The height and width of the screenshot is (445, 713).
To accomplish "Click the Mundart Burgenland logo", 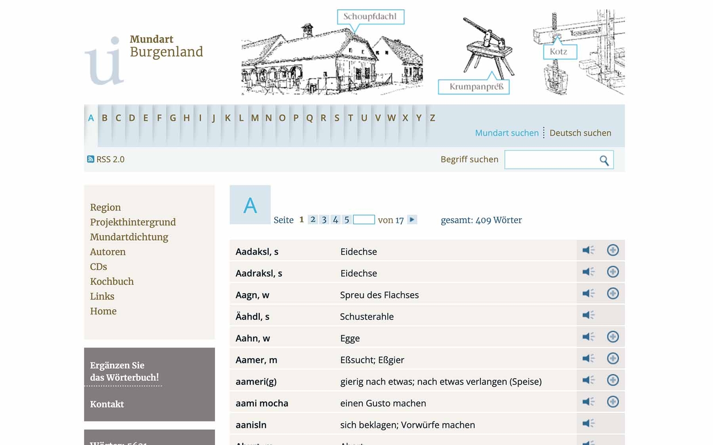I will [143, 60].
